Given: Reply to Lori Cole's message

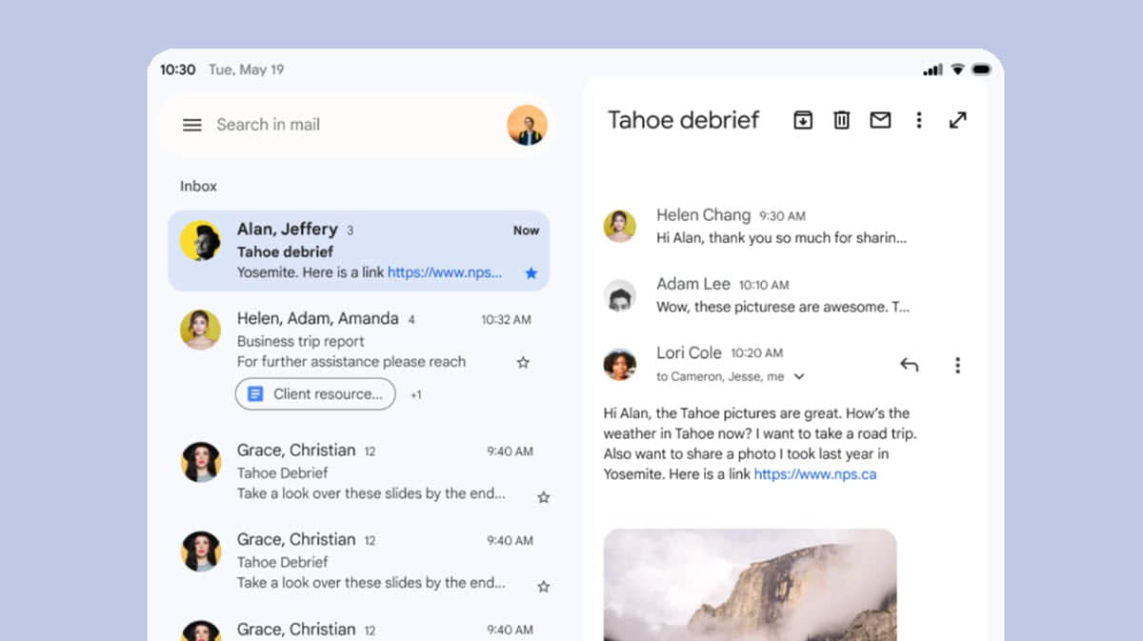Looking at the screenshot, I should coord(910,365).
